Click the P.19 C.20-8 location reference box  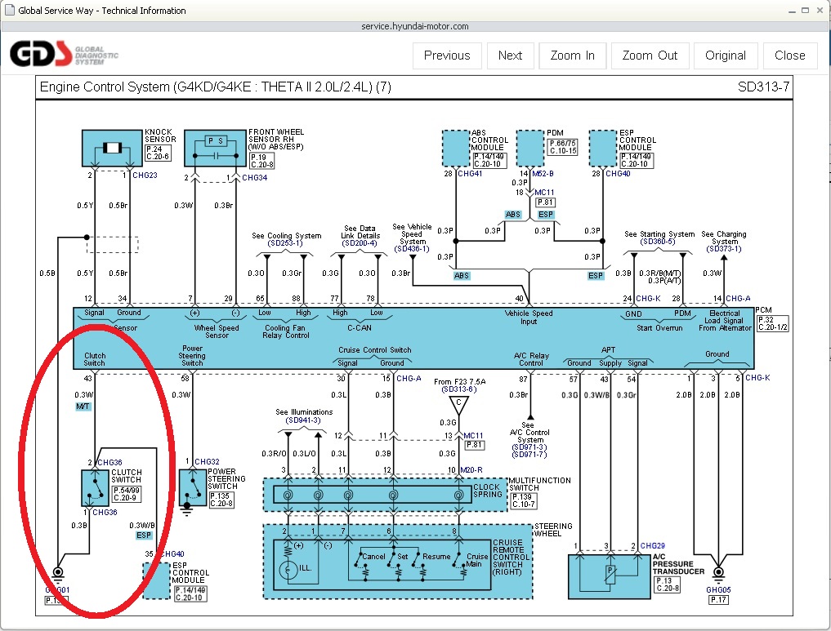coord(262,161)
